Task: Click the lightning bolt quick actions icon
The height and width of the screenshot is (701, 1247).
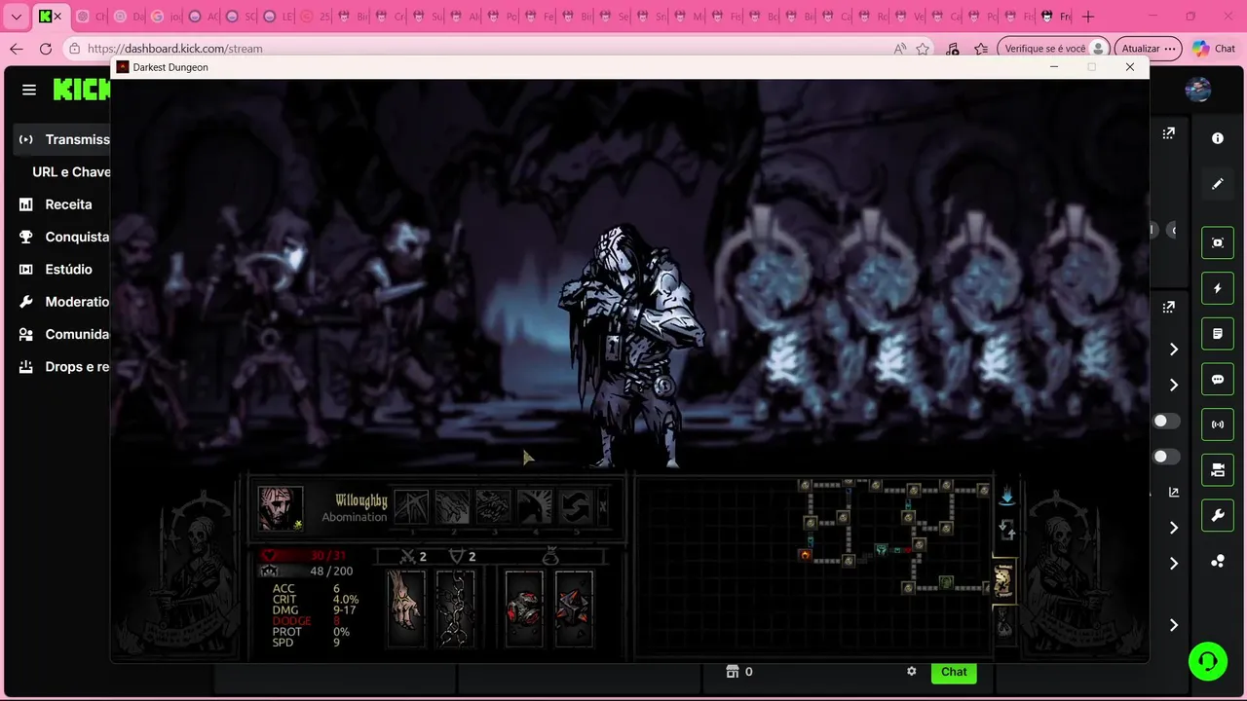Action: (1218, 288)
